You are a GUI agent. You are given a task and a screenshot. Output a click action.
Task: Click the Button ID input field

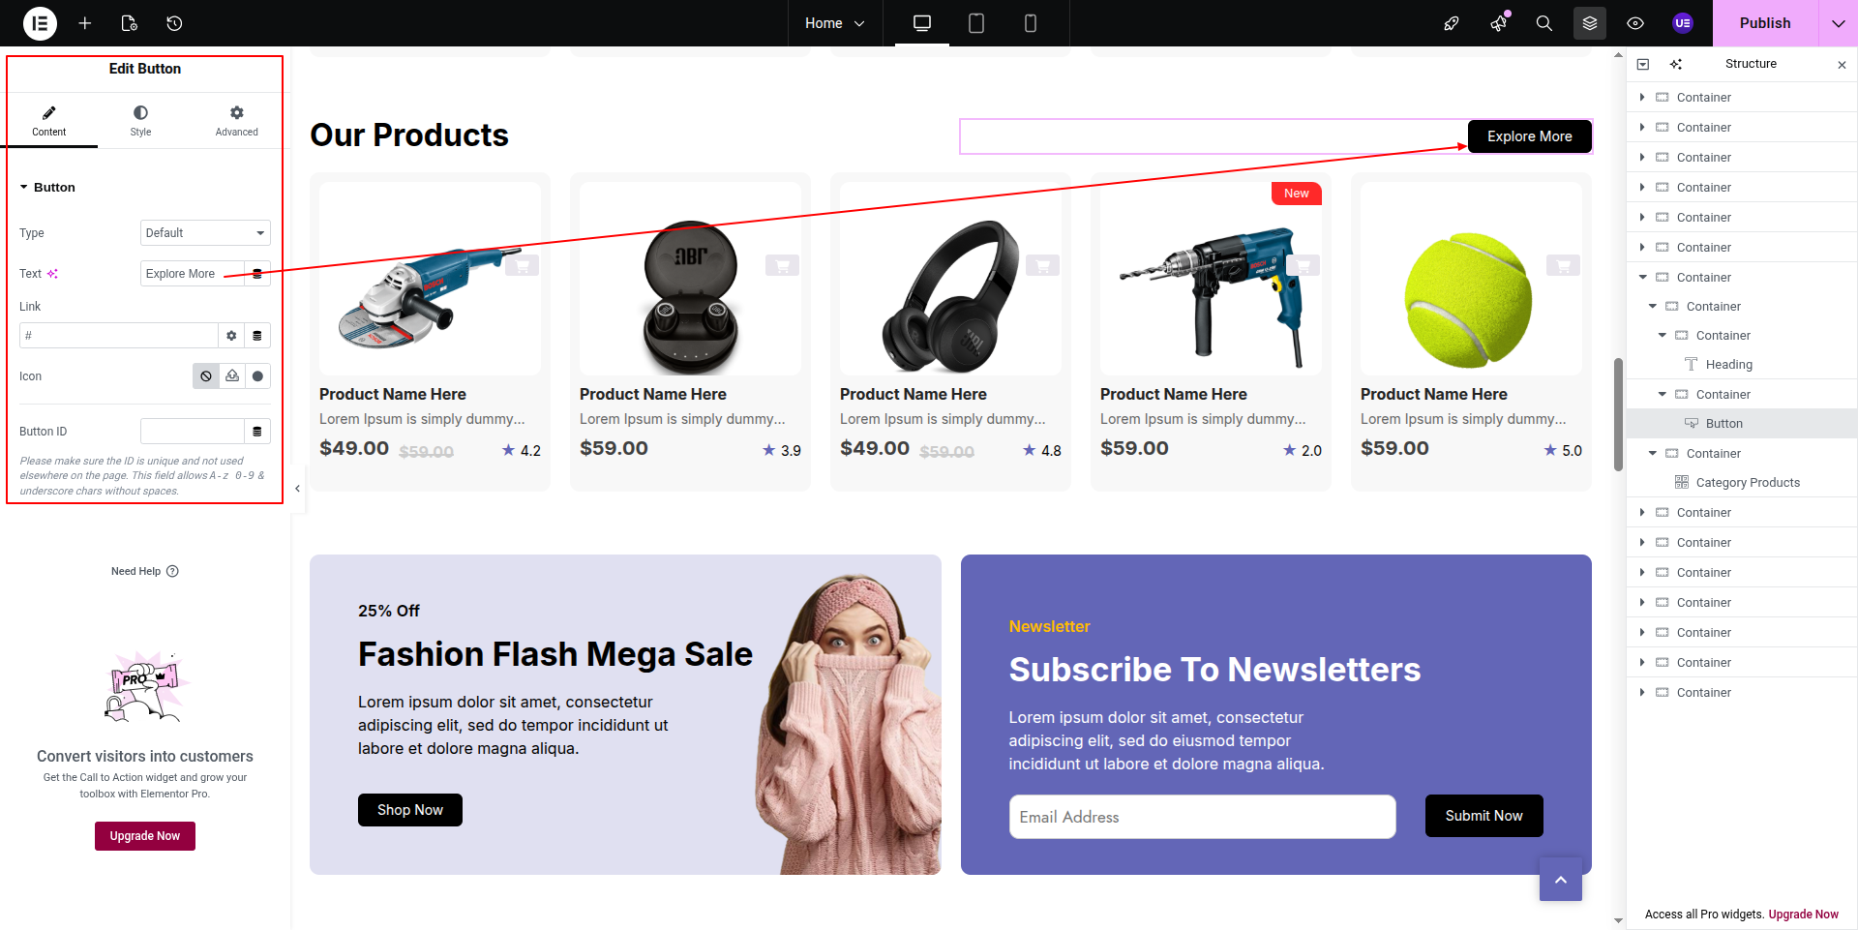pyautogui.click(x=193, y=432)
